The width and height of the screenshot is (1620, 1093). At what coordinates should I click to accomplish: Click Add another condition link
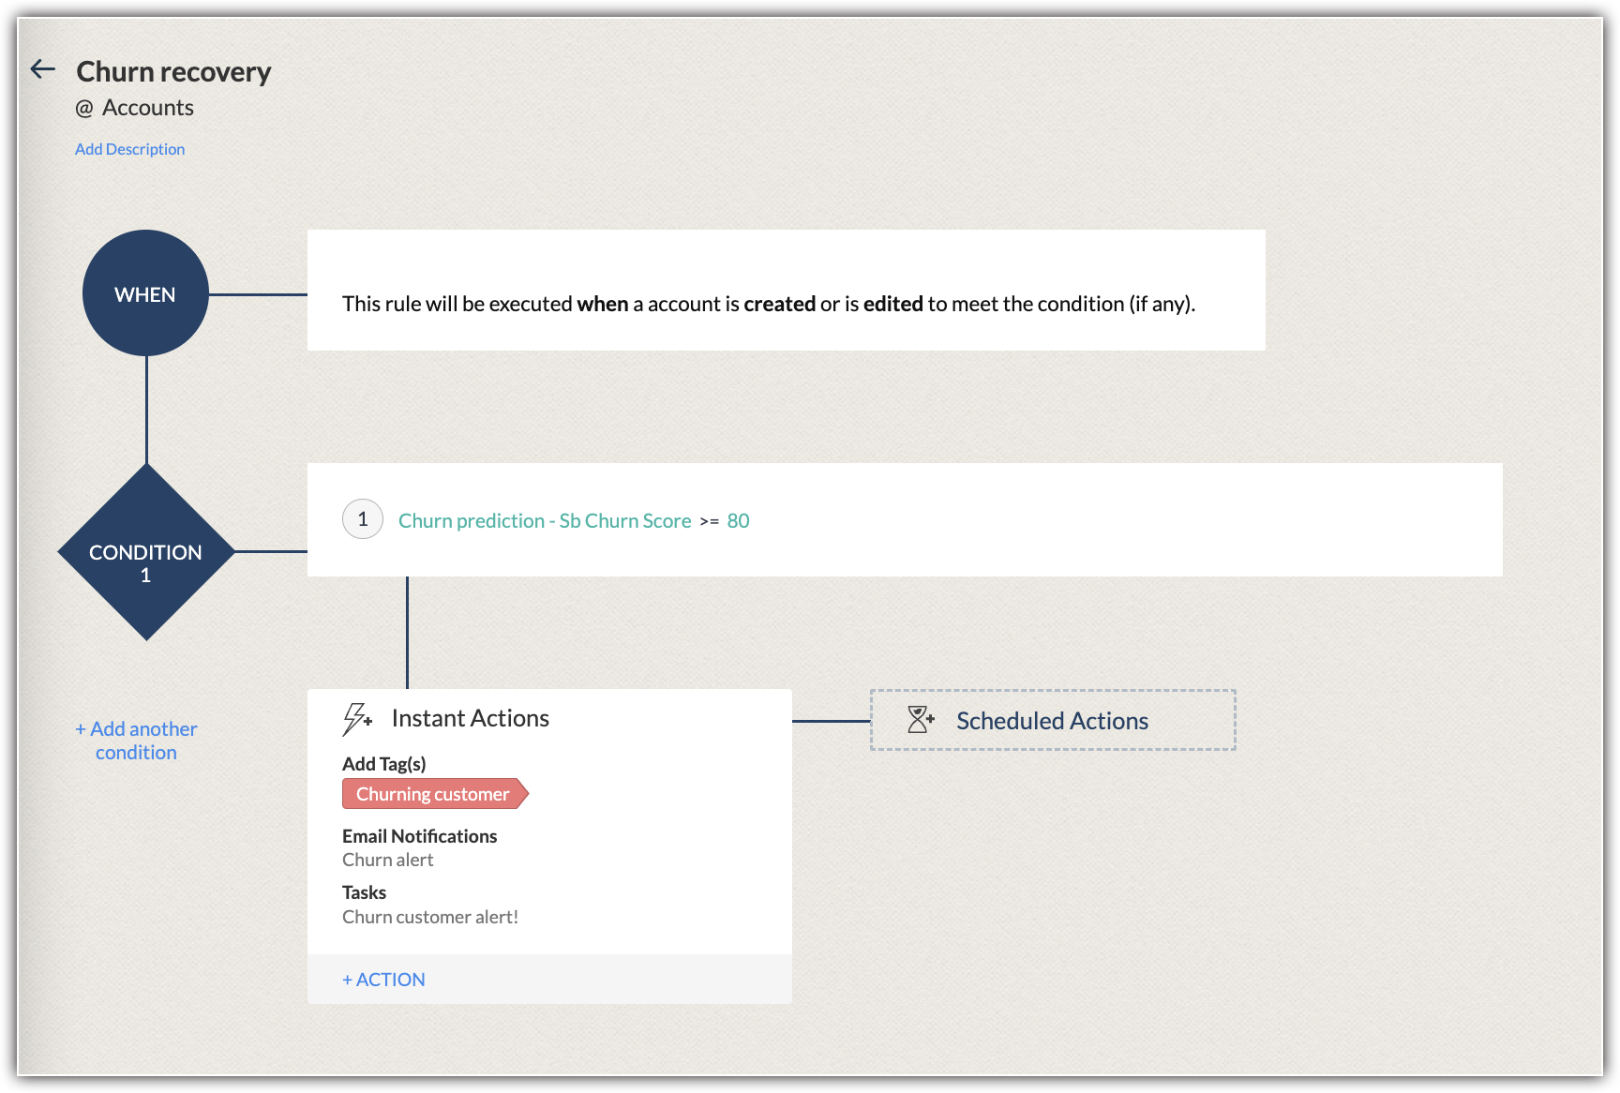[x=137, y=741]
